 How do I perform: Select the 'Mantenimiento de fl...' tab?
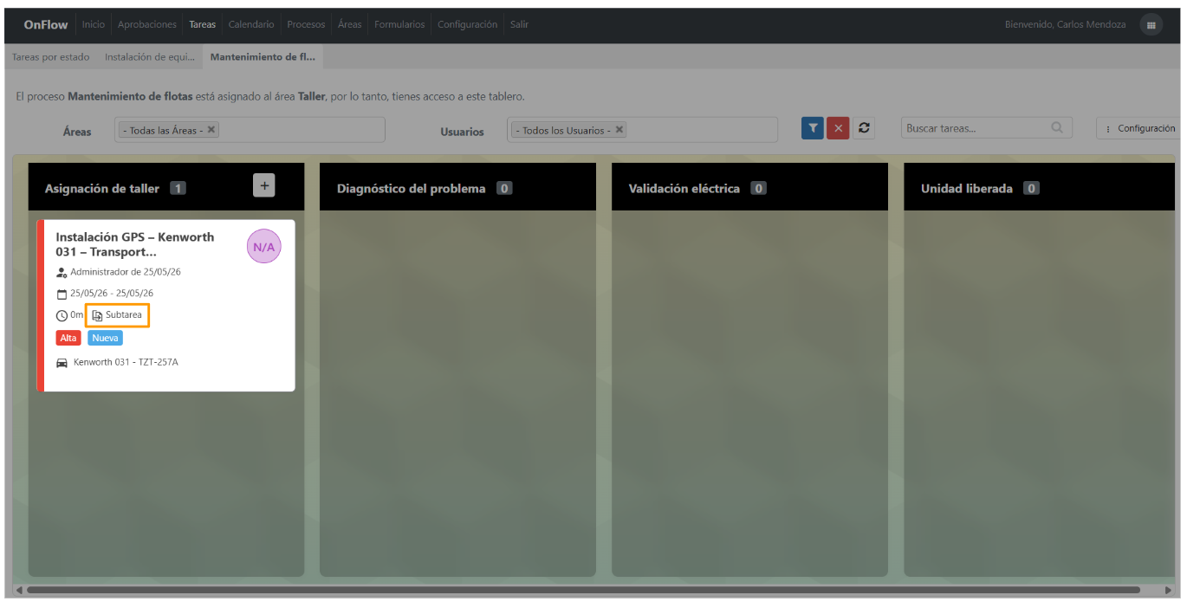[x=263, y=57]
